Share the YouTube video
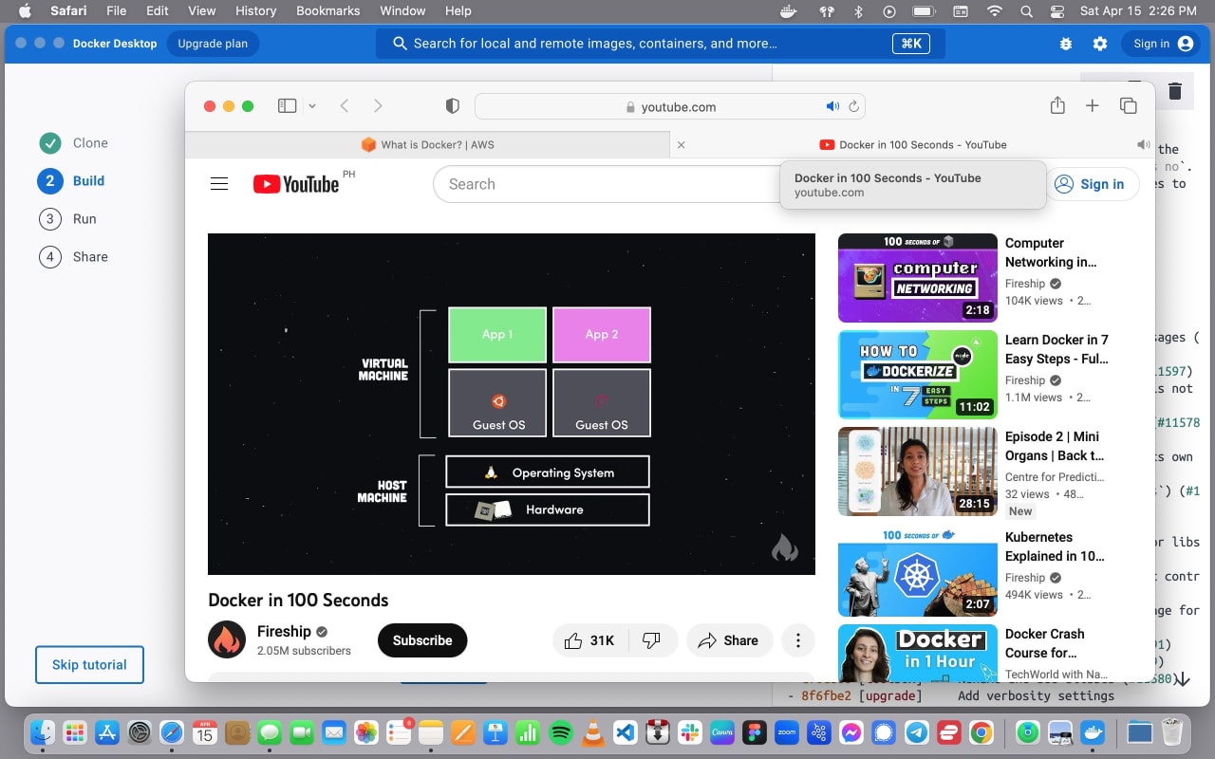1215x759 pixels. point(729,640)
